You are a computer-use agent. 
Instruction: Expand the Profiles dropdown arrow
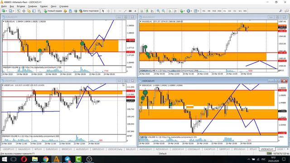(x=14, y=11)
